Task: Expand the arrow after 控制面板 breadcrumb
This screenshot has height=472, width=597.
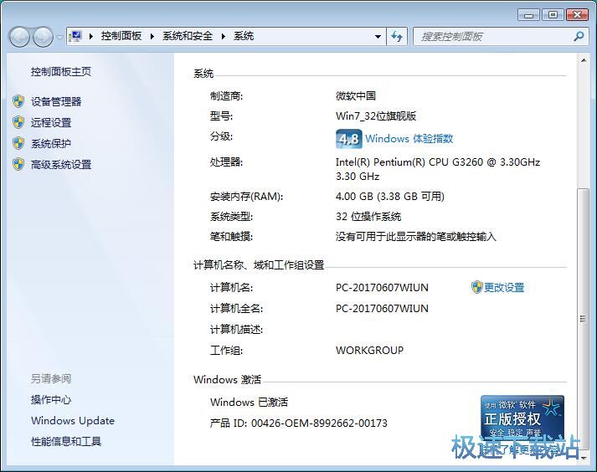Action: pyautogui.click(x=152, y=37)
